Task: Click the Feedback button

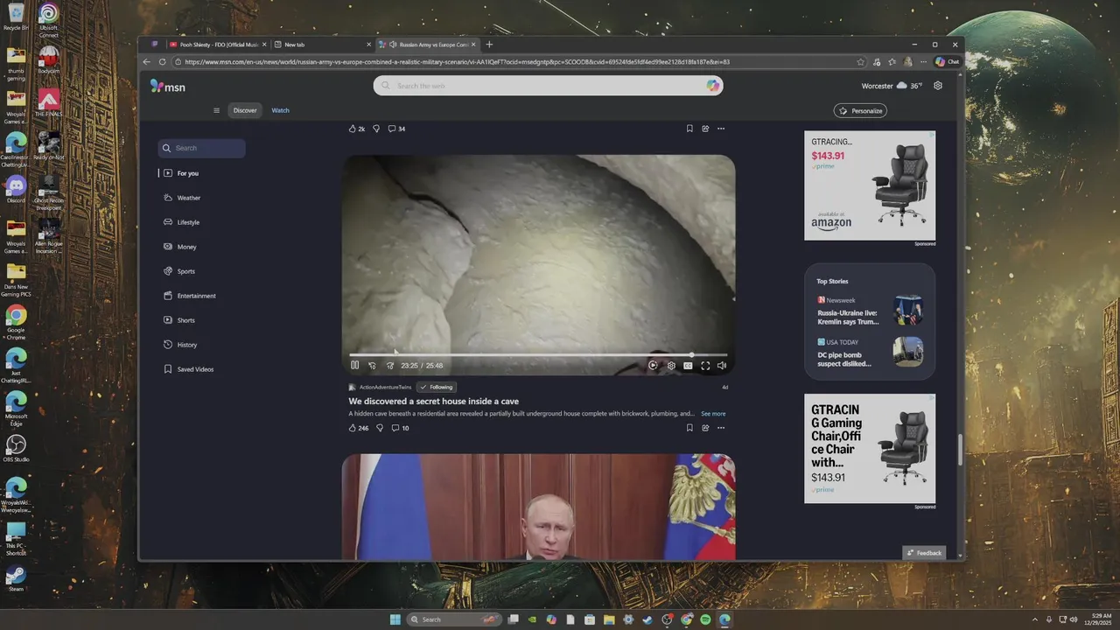Action: (924, 553)
